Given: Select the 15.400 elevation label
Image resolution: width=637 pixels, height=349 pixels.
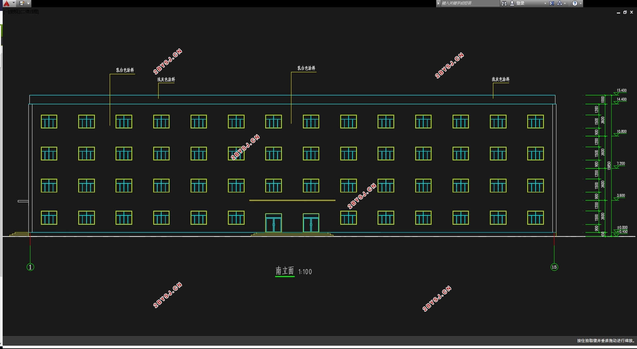Looking at the screenshot, I should click(x=621, y=90).
